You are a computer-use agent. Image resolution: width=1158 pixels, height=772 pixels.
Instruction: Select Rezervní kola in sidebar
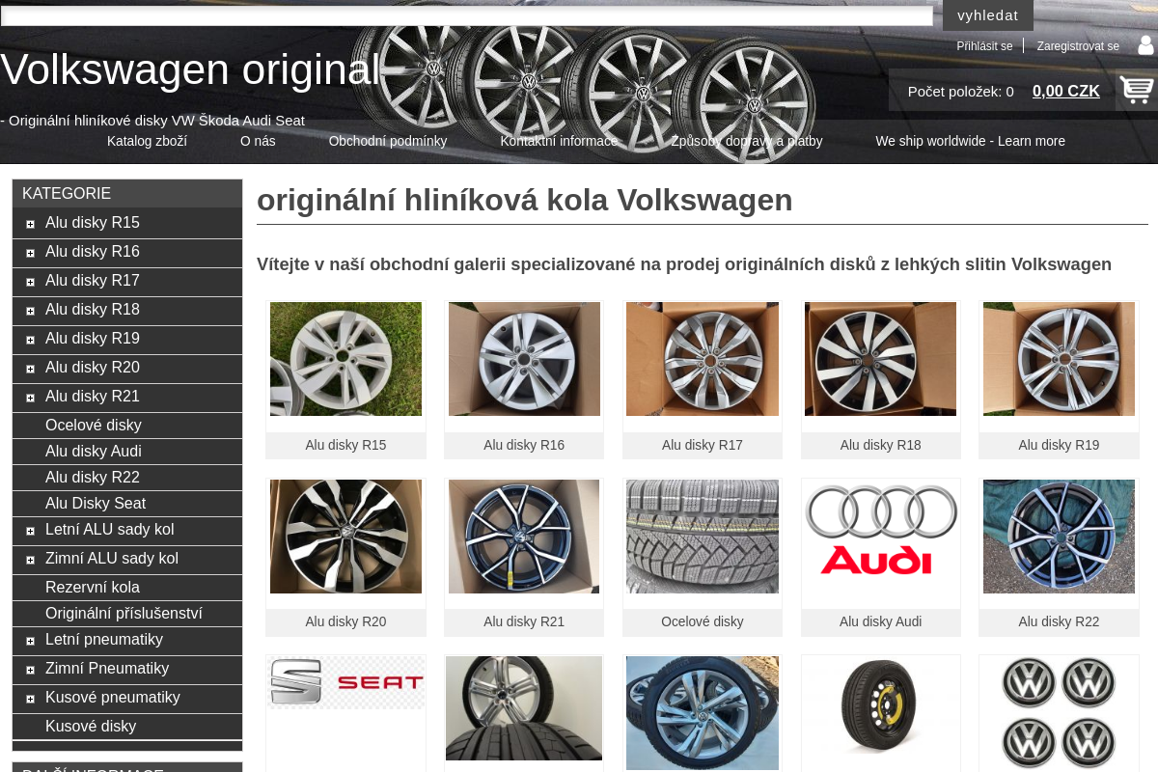93,588
